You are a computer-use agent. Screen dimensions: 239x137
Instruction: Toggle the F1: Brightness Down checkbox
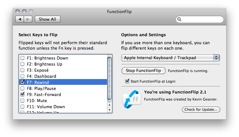pos(22,58)
